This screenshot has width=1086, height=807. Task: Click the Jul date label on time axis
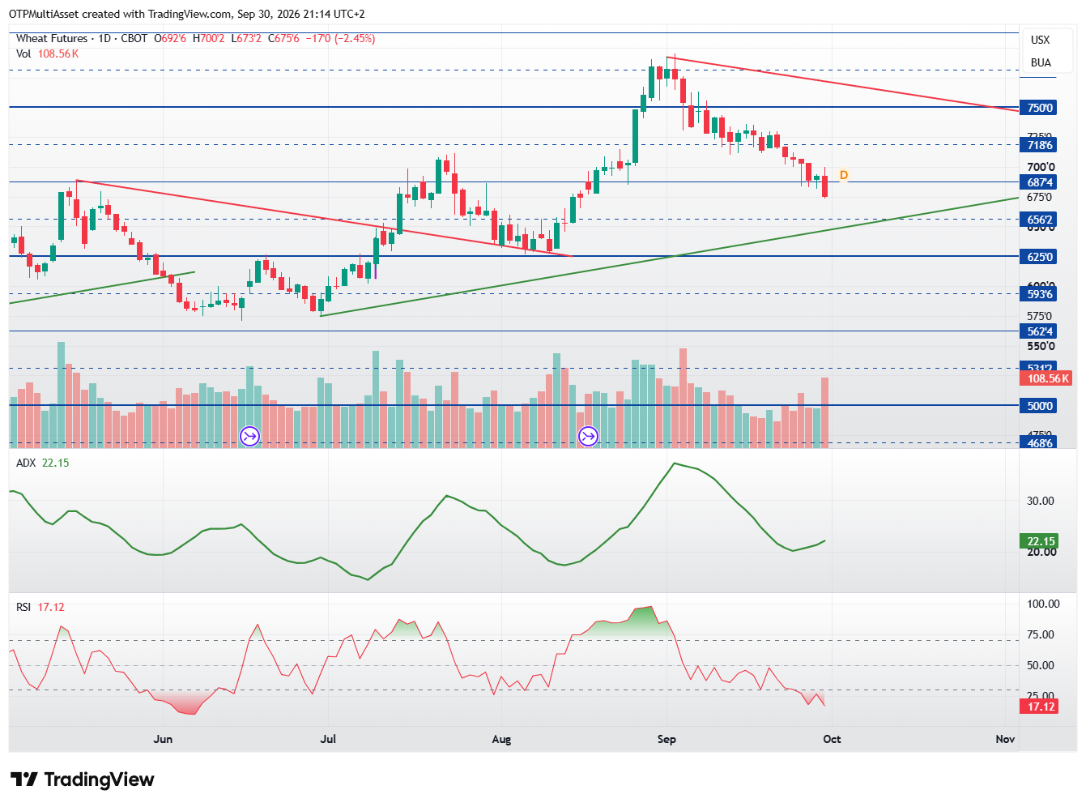point(328,739)
